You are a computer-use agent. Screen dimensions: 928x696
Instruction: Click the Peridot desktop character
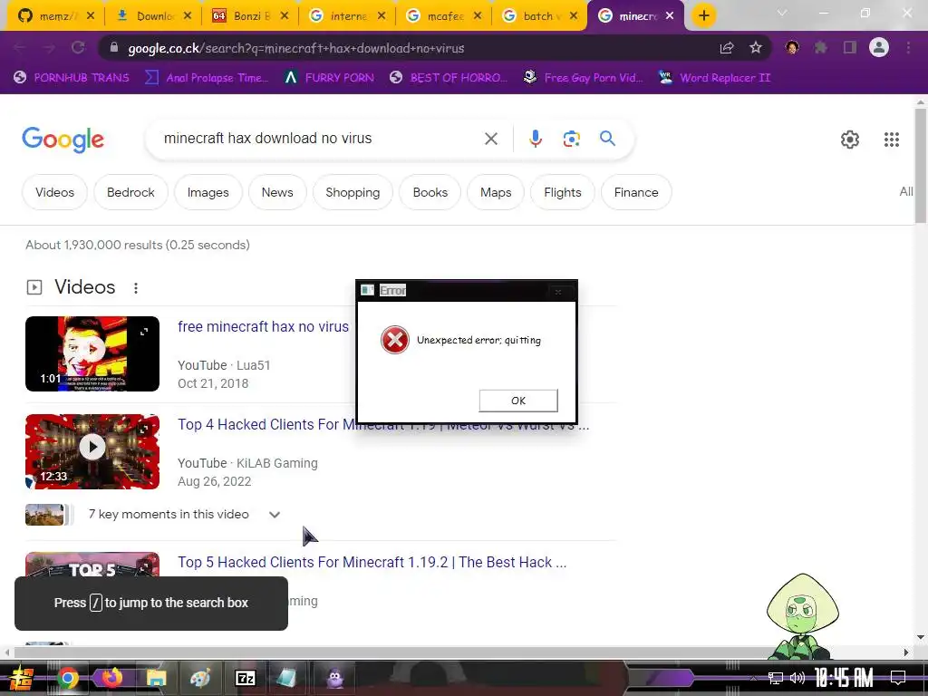pos(802,616)
